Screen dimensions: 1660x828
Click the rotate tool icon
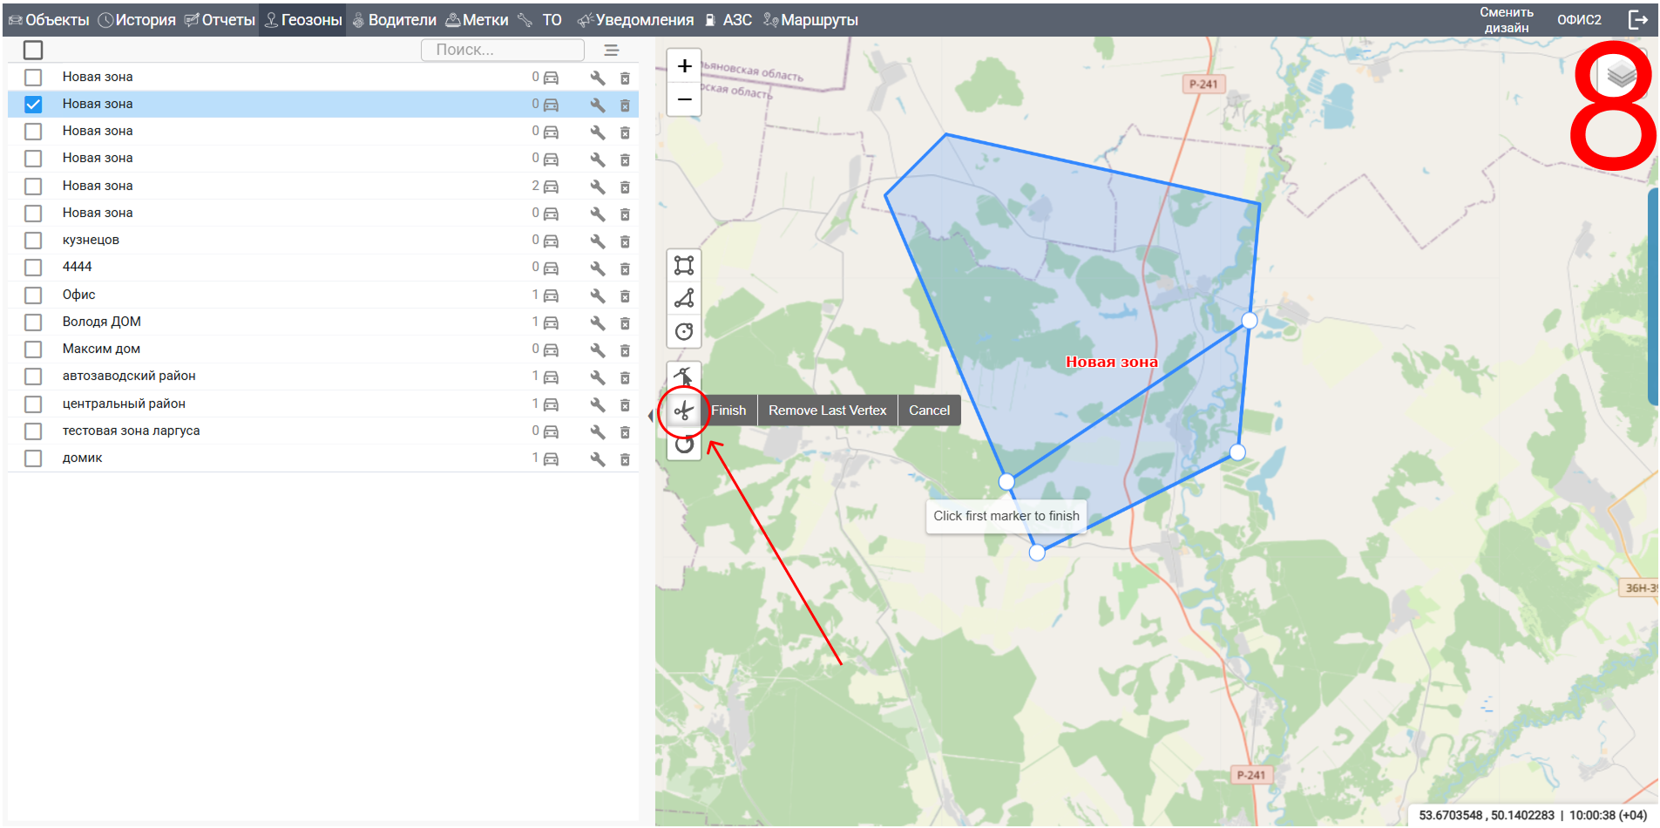click(x=684, y=445)
